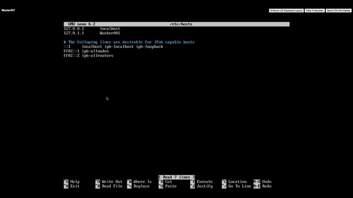Click the IPv6 capable hosts comment line

(x=129, y=42)
